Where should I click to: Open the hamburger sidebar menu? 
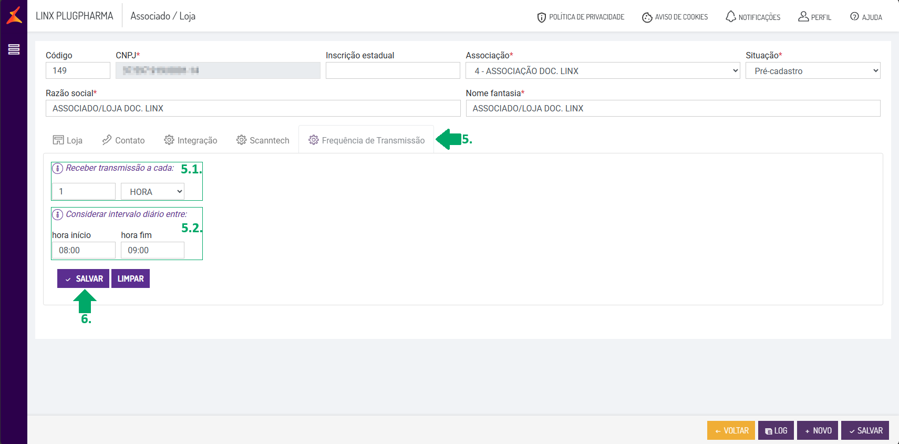pos(14,49)
